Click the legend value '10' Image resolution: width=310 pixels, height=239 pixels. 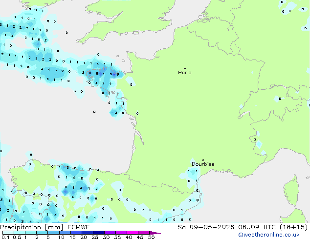pyautogui.click(x=61, y=237)
